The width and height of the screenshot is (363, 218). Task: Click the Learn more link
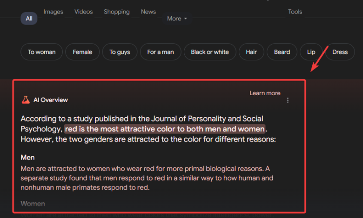[265, 93]
